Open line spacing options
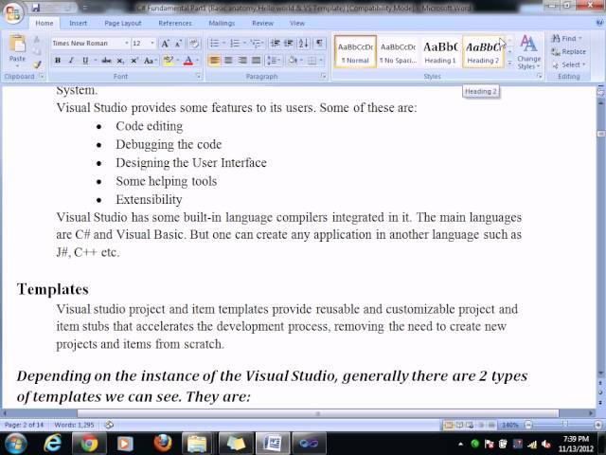 tap(274, 61)
